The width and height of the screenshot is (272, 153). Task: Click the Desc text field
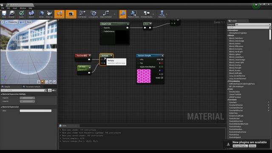[x=36, y=110]
